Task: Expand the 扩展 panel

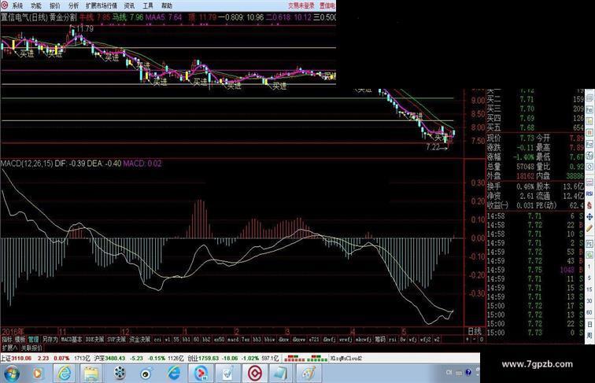Action: coord(9,348)
